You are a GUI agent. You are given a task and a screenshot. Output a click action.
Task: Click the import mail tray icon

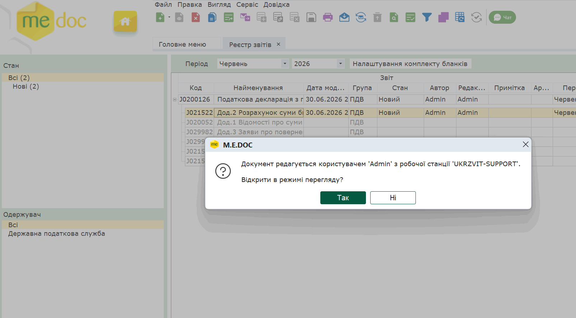tap(344, 17)
